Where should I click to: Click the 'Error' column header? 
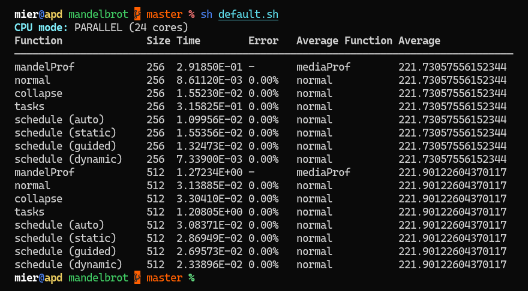pyautogui.click(x=263, y=41)
